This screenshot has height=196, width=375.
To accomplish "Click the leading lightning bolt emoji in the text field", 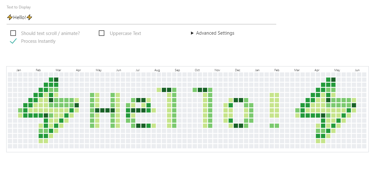I will (x=10, y=17).
